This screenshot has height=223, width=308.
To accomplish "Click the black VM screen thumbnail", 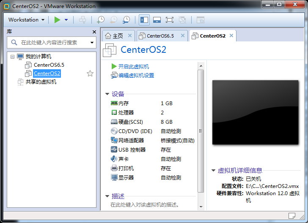I will (x=255, y=112).
